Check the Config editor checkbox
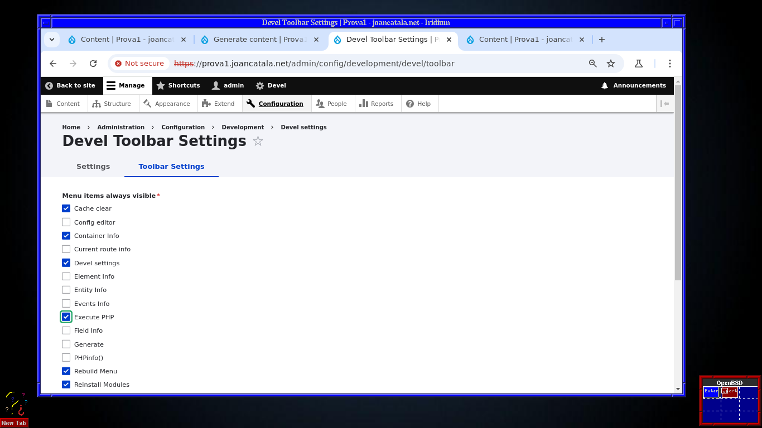This screenshot has width=762, height=428. click(x=66, y=222)
